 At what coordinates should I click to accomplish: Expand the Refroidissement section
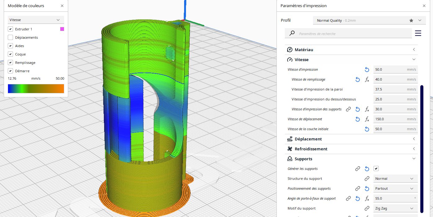351,149
